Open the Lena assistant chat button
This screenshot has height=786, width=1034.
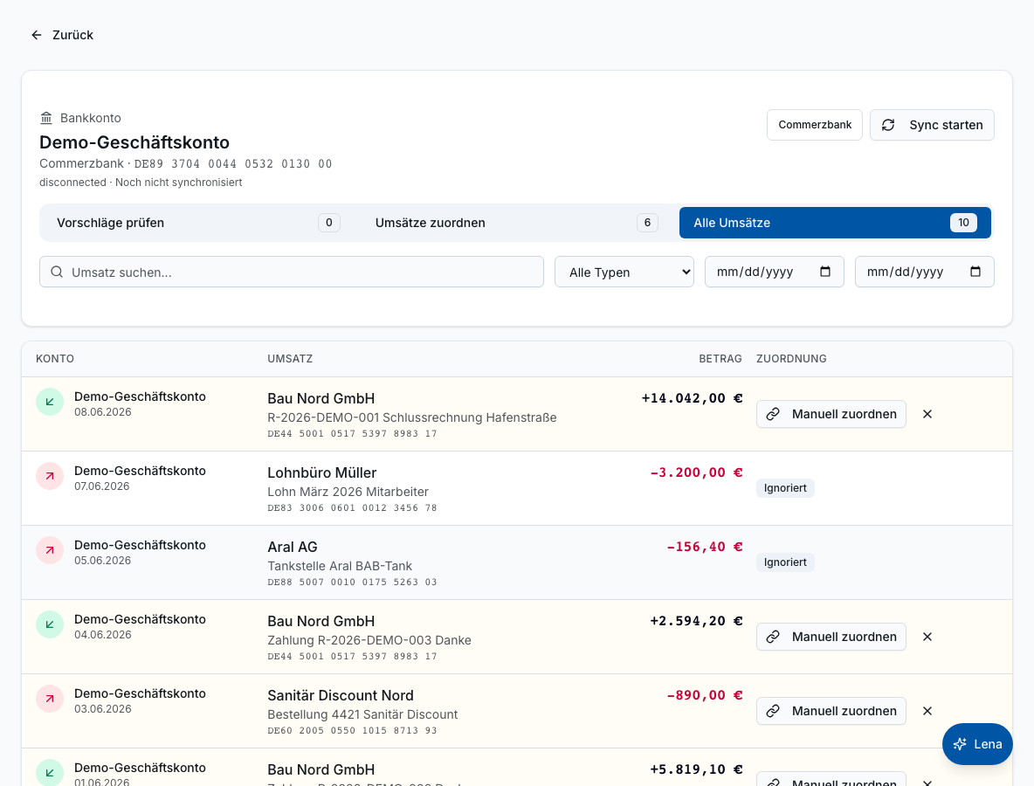pyautogui.click(x=977, y=744)
